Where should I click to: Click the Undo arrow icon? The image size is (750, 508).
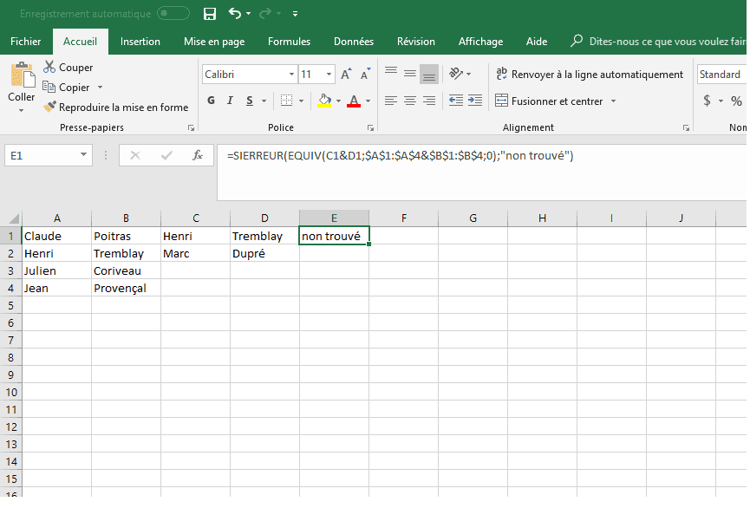[234, 14]
